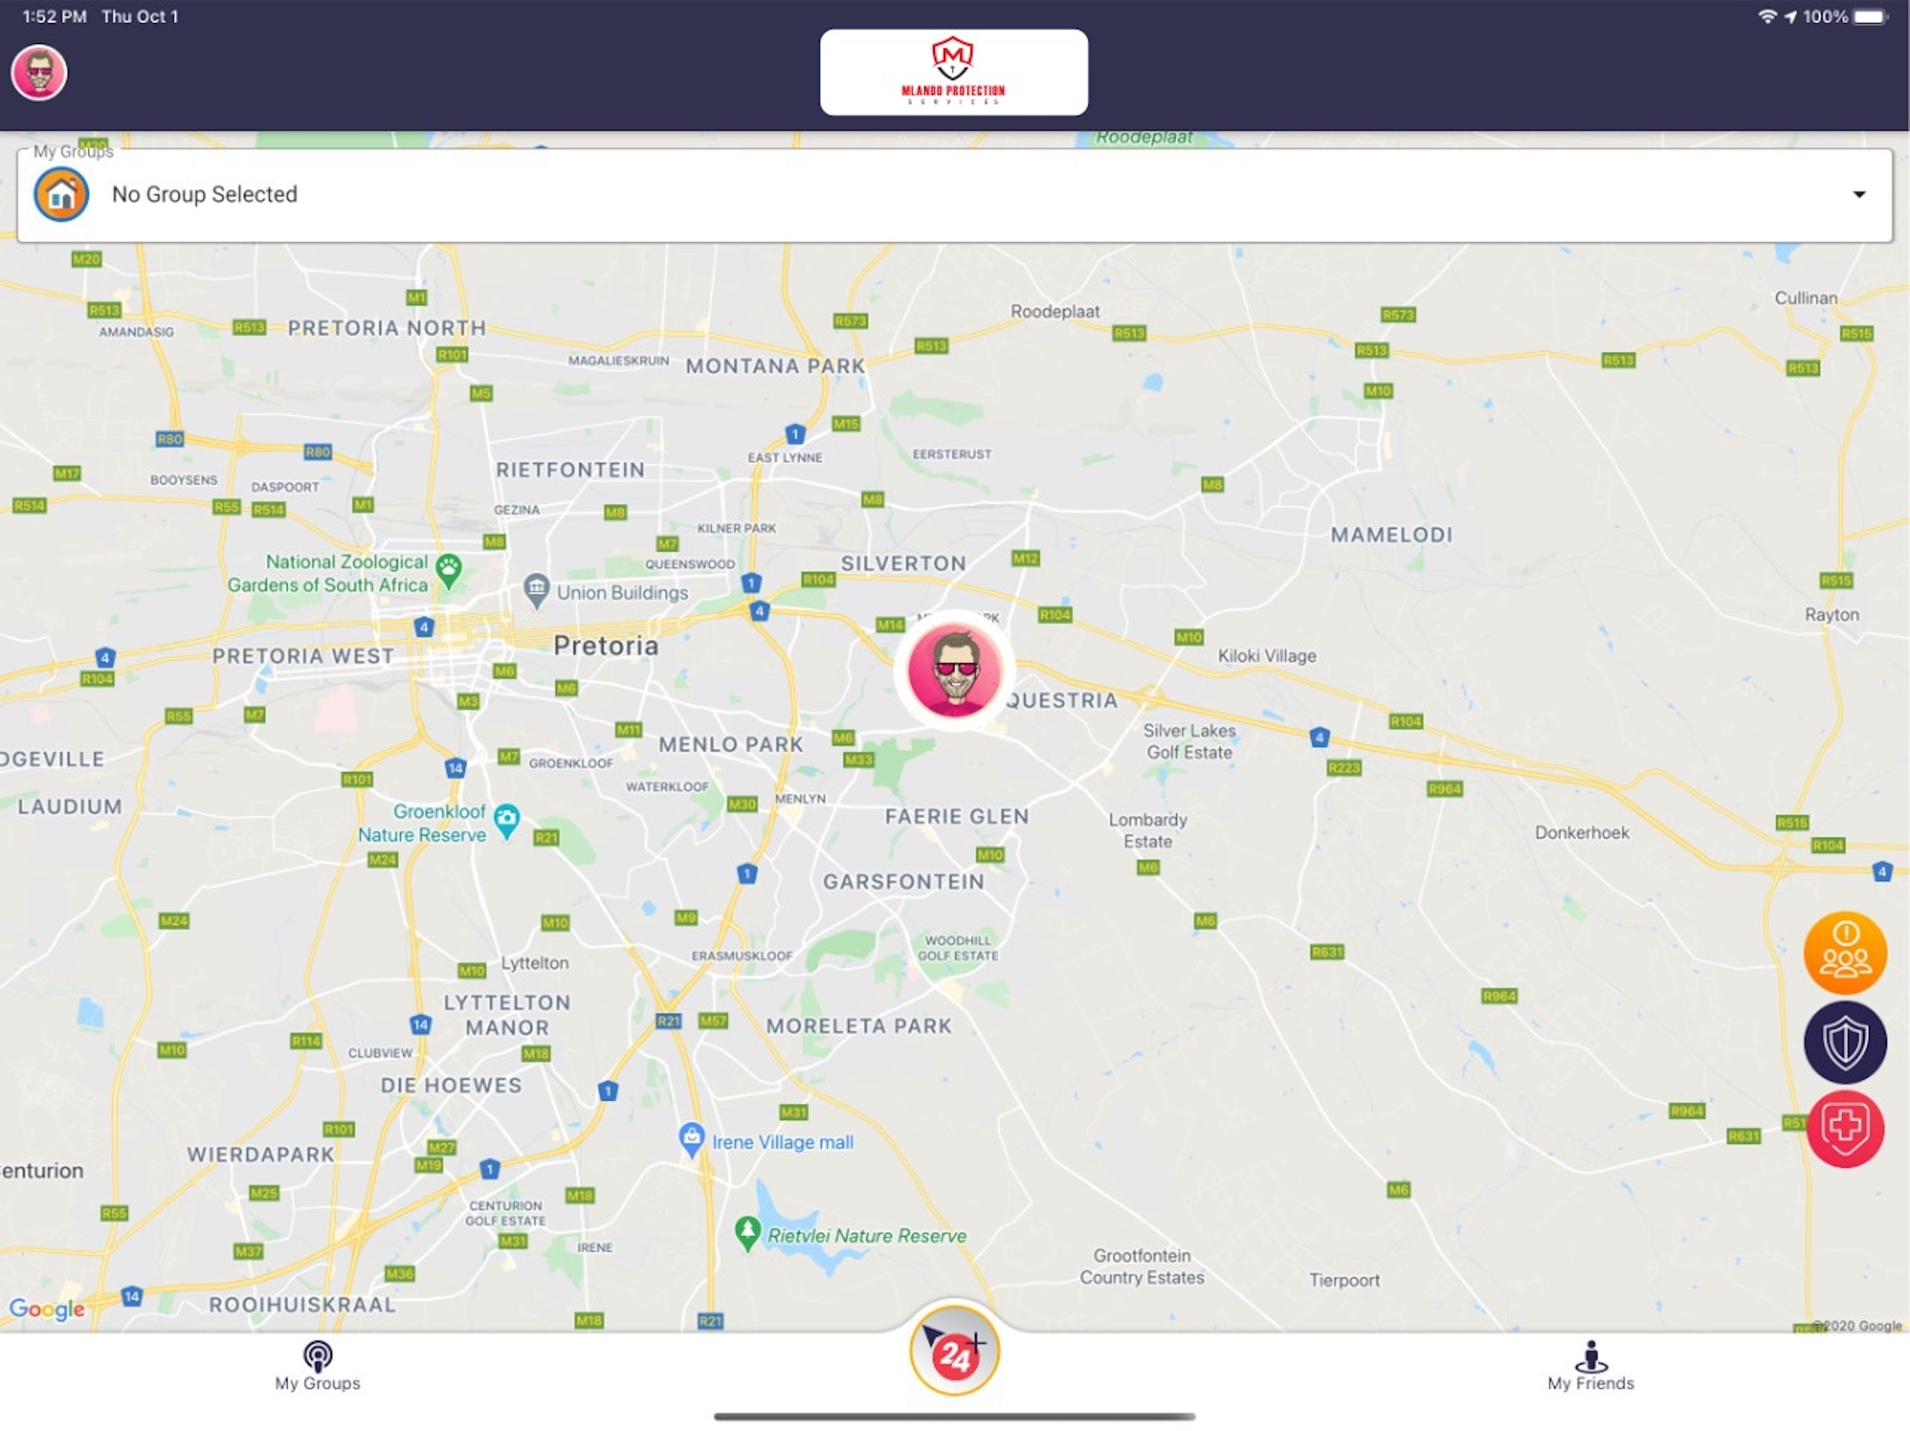Tap the National Zoological Gardens marker

point(448,570)
